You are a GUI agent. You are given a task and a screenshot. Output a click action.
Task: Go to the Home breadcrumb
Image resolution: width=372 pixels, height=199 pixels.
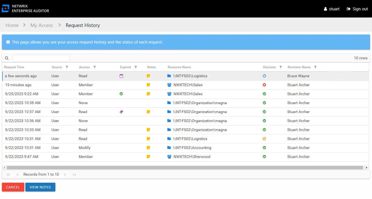pos(12,25)
